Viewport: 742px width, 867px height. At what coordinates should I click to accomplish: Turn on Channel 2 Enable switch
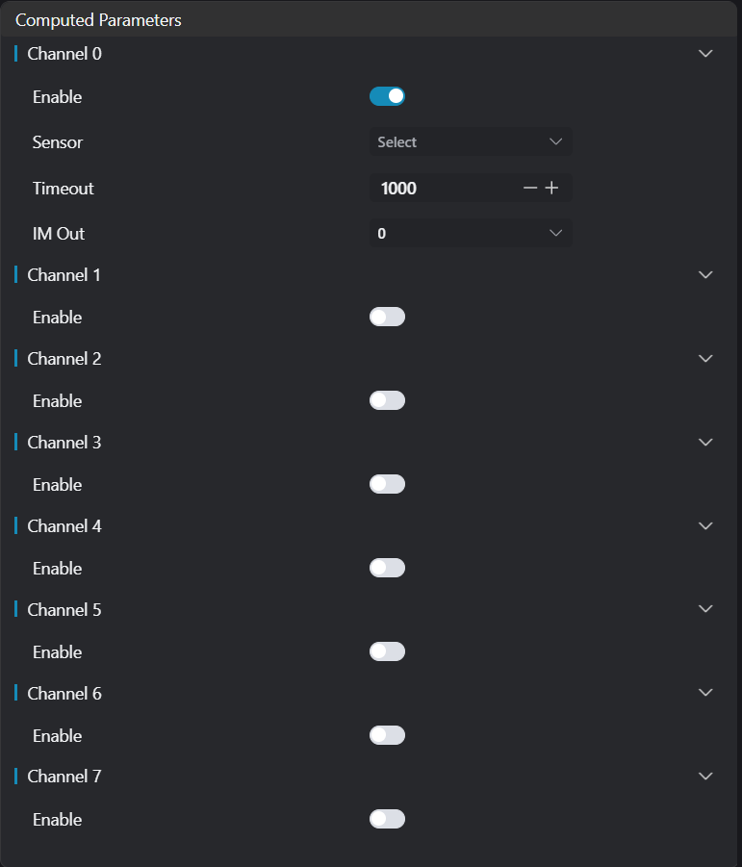pos(387,400)
